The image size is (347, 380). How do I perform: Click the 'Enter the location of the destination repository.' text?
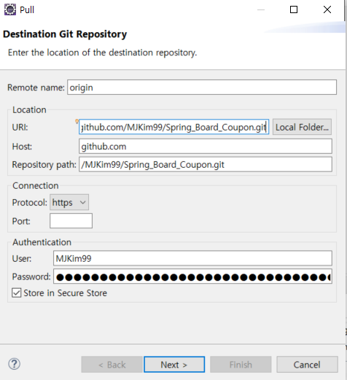pyautogui.click(x=102, y=53)
